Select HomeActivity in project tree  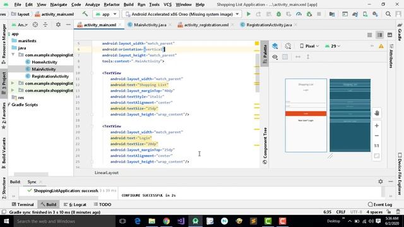click(x=44, y=62)
